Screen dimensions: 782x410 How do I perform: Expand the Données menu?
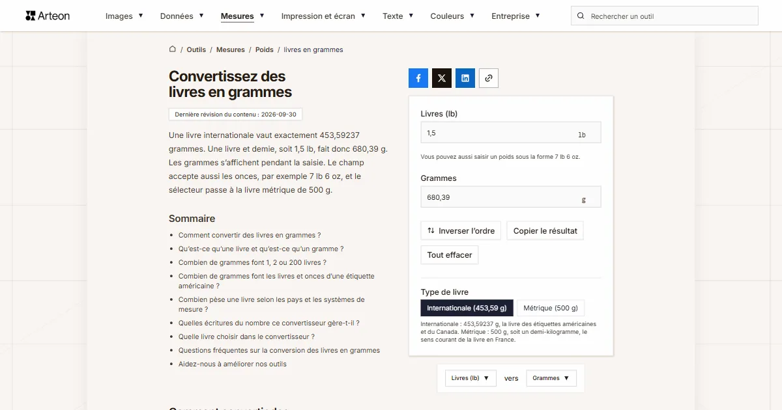[x=182, y=16]
